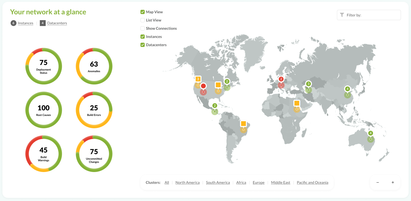Enable the List View checkbox
Image resolution: width=411 pixels, height=201 pixels.
143,20
